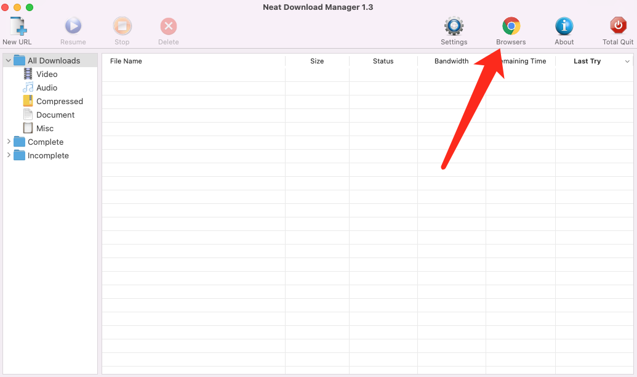
Task: Click the Settings label text
Action: (x=454, y=42)
